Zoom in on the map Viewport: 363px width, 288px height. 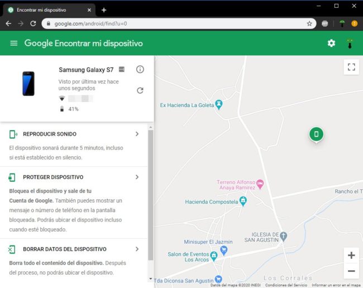(x=351, y=256)
